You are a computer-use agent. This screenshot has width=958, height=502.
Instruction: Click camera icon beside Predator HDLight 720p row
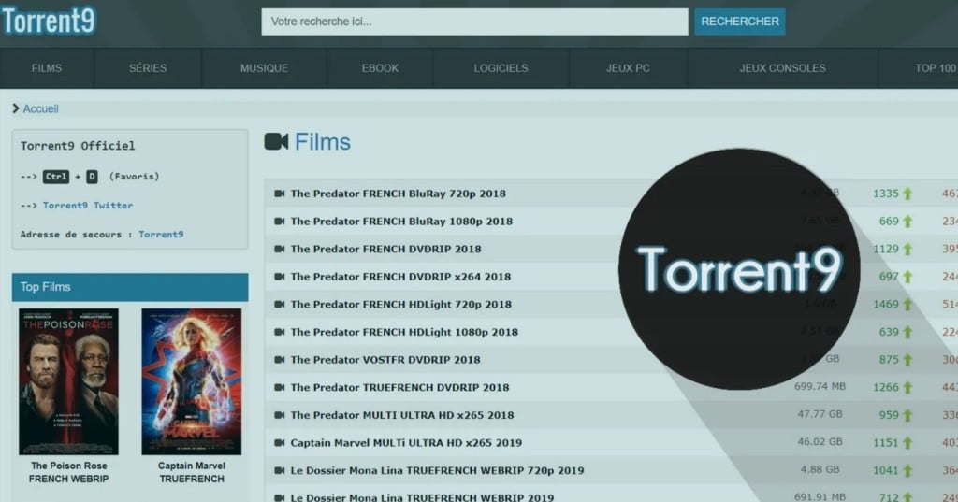point(279,304)
